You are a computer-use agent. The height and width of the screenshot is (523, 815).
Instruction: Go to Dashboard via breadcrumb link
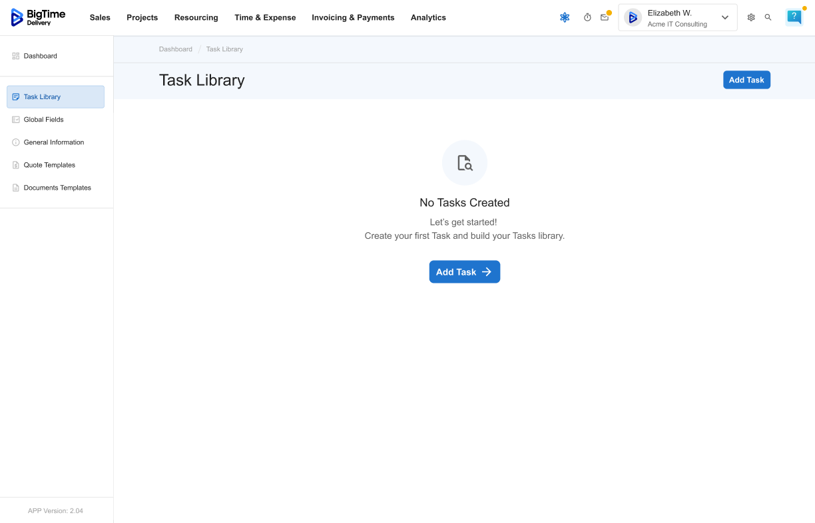tap(176, 49)
